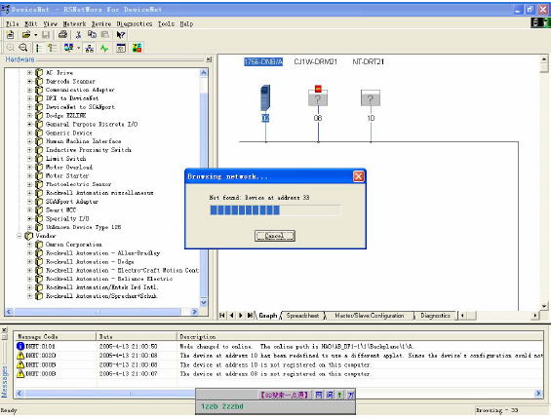Open the Diagnostics menu

tap(135, 23)
